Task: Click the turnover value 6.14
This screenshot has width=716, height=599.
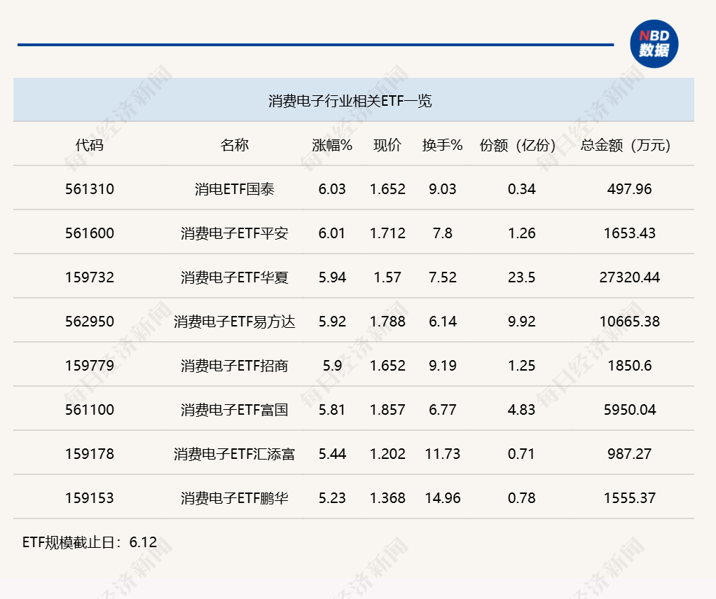Action: (x=442, y=322)
